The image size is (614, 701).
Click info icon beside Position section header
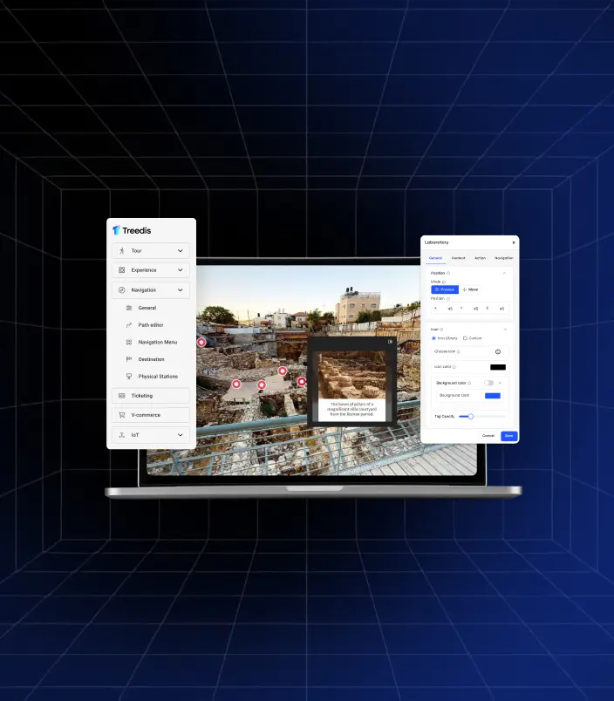coord(448,273)
